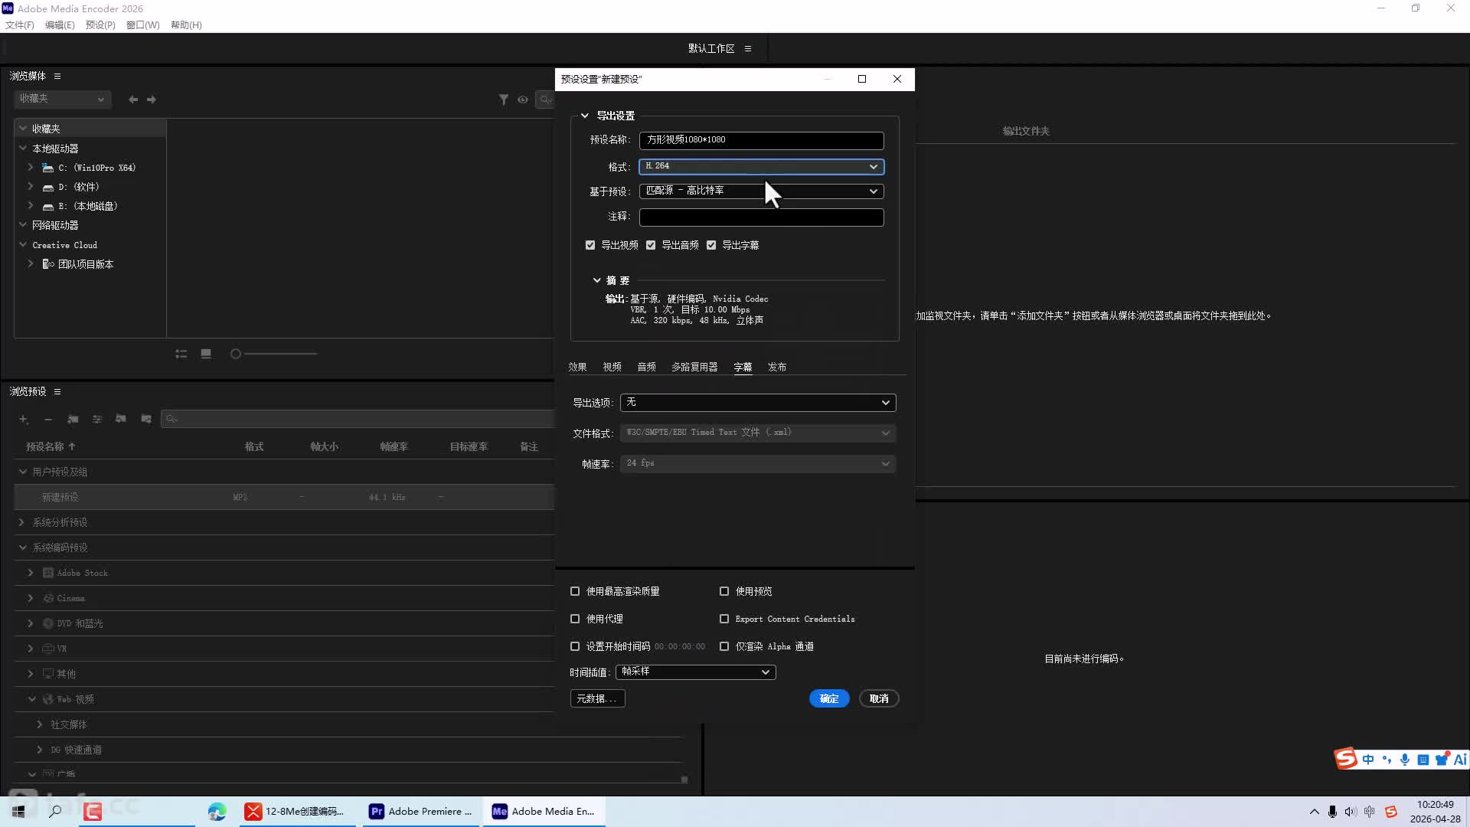
Task: Open the 编辑(E) menu
Action: tap(60, 25)
